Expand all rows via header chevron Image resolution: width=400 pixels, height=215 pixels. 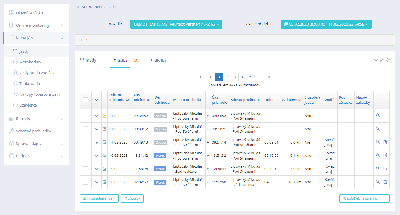[x=97, y=100]
